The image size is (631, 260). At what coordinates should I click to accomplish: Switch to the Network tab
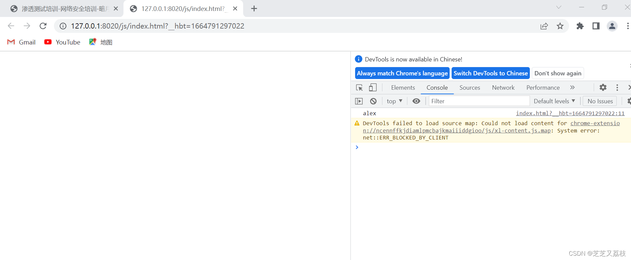(x=503, y=88)
